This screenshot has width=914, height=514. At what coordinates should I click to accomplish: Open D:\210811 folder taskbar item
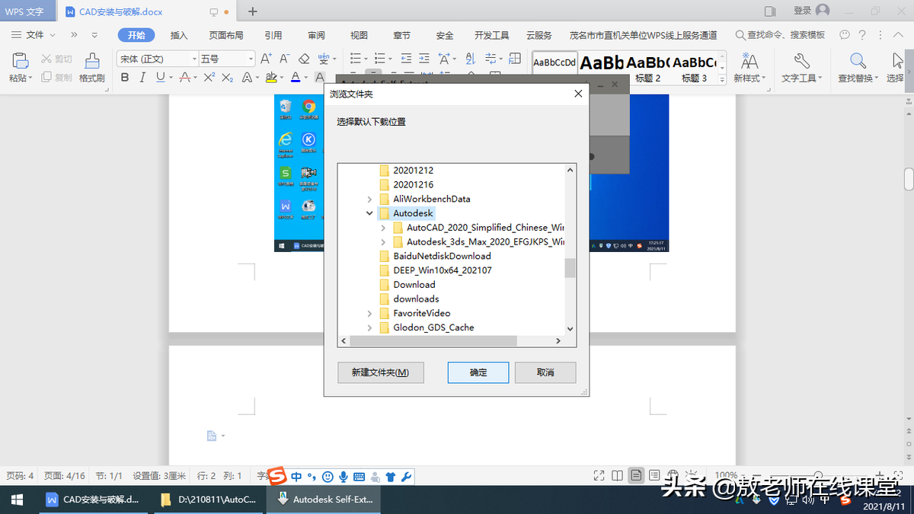(209, 500)
